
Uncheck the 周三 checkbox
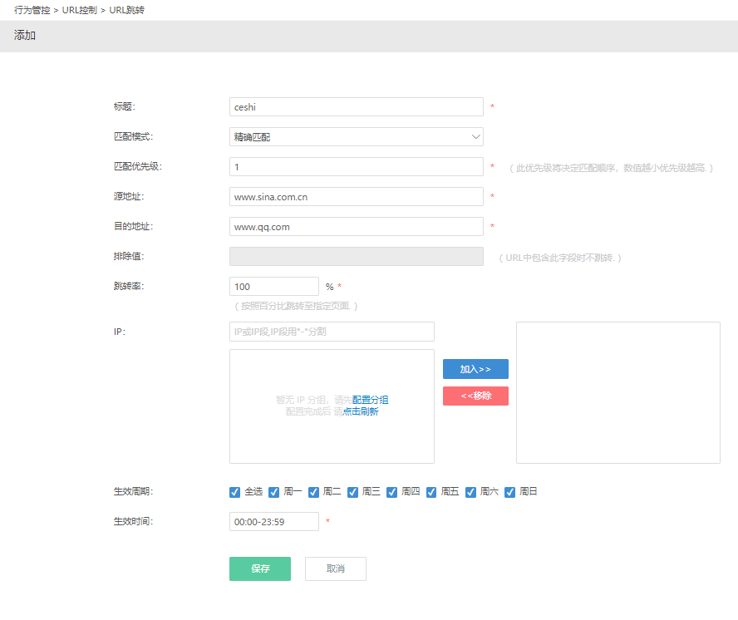353,492
